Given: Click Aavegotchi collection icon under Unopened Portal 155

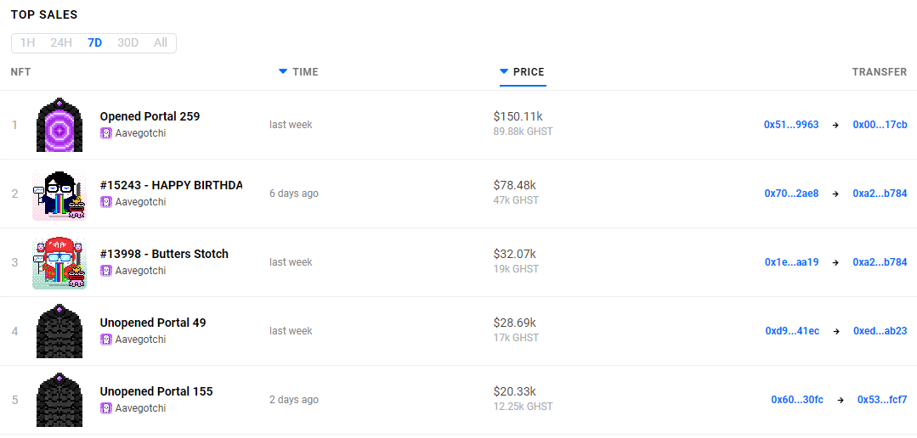Looking at the screenshot, I should point(106,408).
